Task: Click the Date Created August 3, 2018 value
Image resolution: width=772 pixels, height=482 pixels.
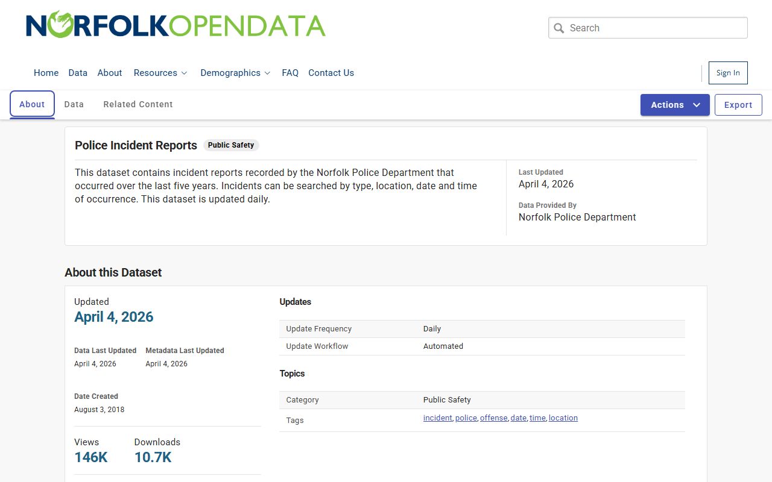Action: pos(100,410)
